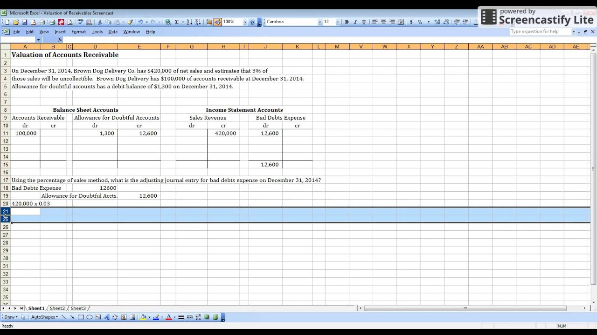The height and width of the screenshot is (335, 597).
Task: Open the AutoSum functions dropdown arrow
Action: [183, 22]
